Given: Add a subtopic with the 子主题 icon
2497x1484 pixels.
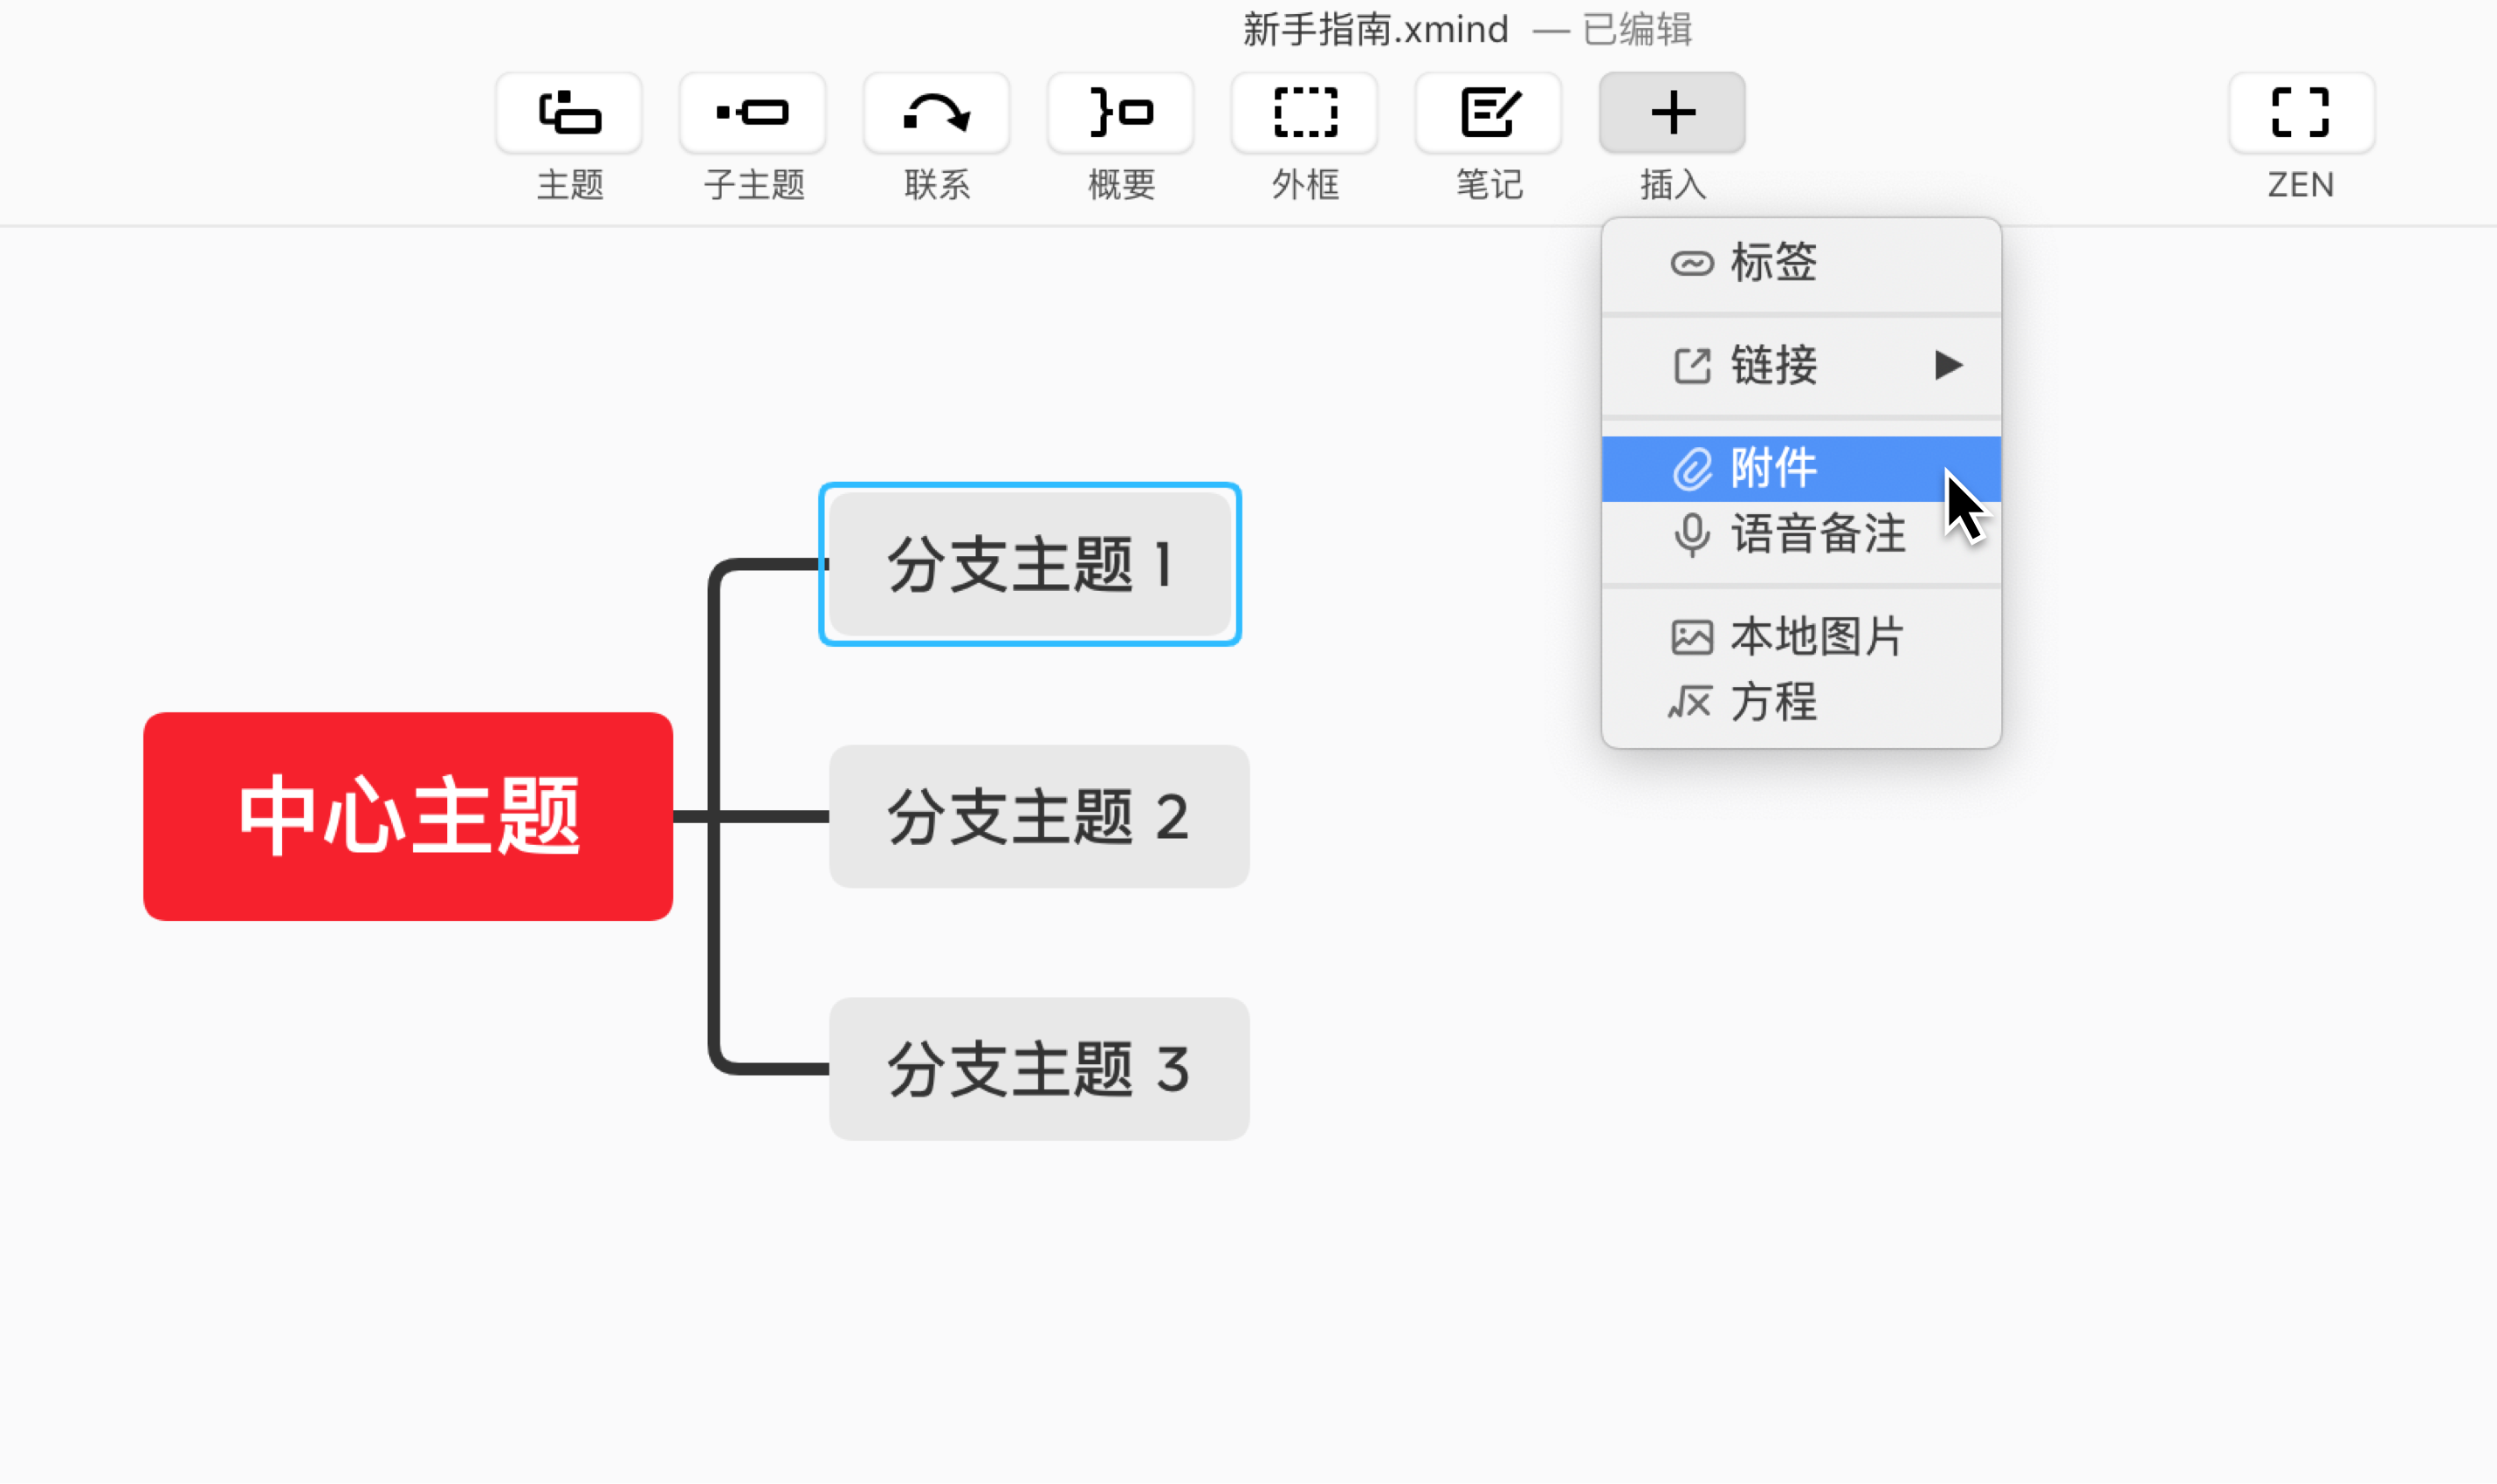Looking at the screenshot, I should (753, 113).
